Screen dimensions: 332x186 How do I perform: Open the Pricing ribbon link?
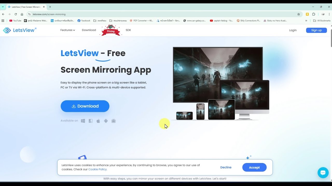click(x=111, y=30)
